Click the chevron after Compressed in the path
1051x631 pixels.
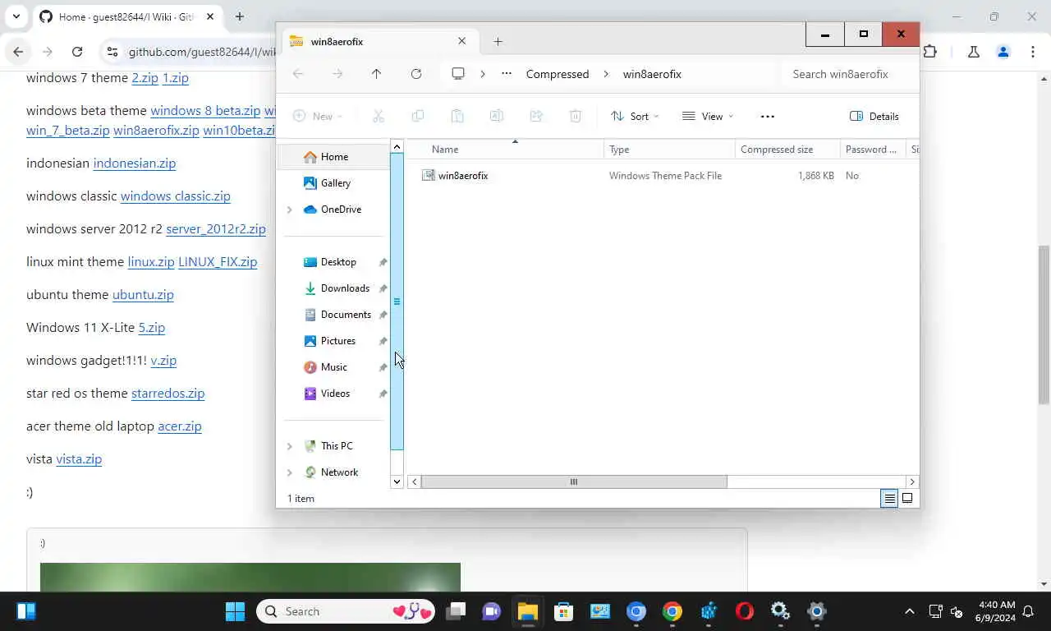606,74
